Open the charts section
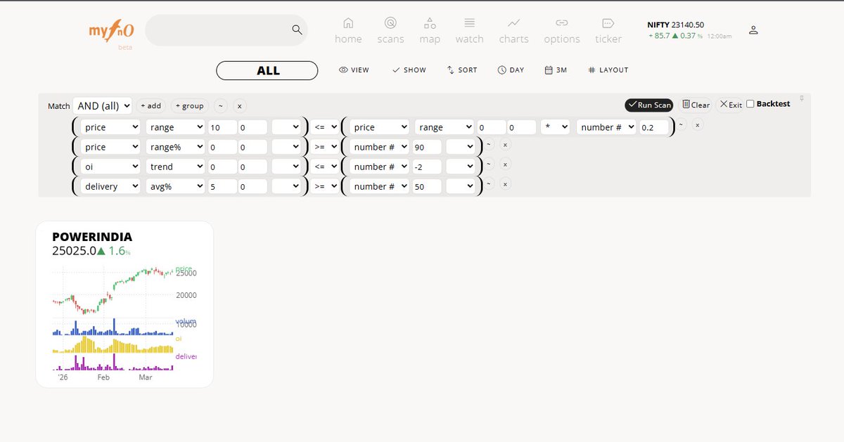This screenshot has height=442, width=844. coord(513,31)
